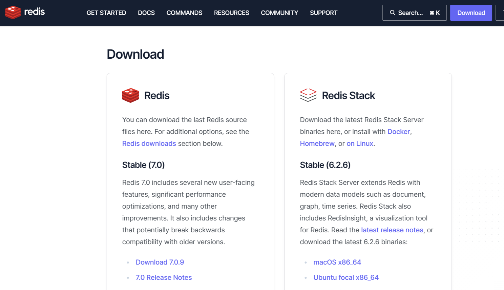This screenshot has height=290, width=504.
Task: Click the Redis logo in header
Action: [x=25, y=13]
